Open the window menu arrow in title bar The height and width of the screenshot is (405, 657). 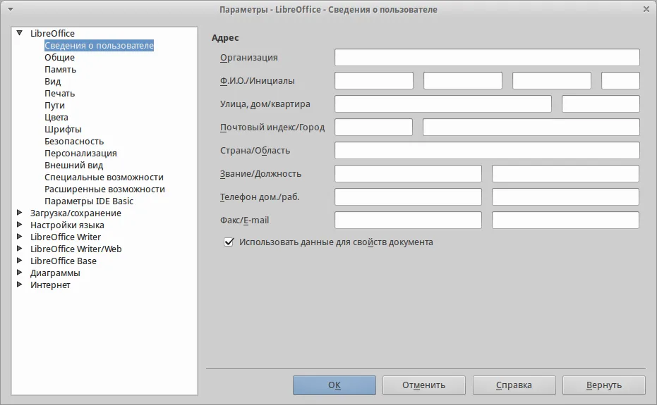(x=11, y=9)
